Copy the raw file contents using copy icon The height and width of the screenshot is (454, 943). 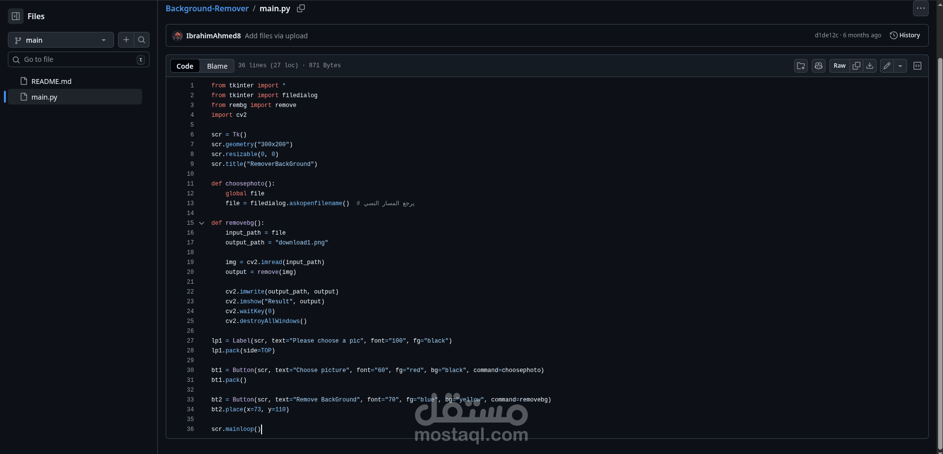(856, 65)
